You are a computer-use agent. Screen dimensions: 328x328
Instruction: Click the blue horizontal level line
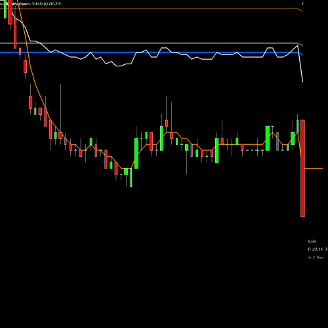pyautogui.click(x=151, y=52)
